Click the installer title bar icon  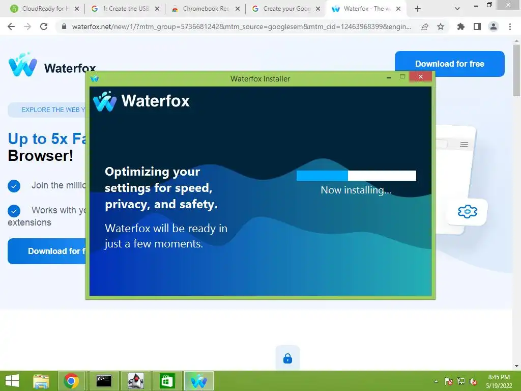coord(95,79)
